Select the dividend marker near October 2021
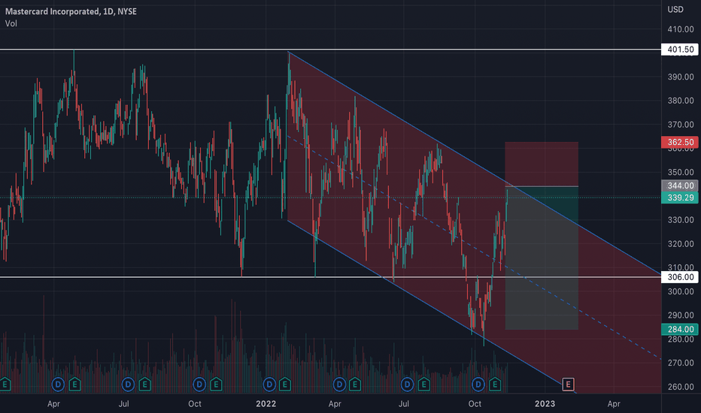The image size is (701, 413). click(199, 384)
